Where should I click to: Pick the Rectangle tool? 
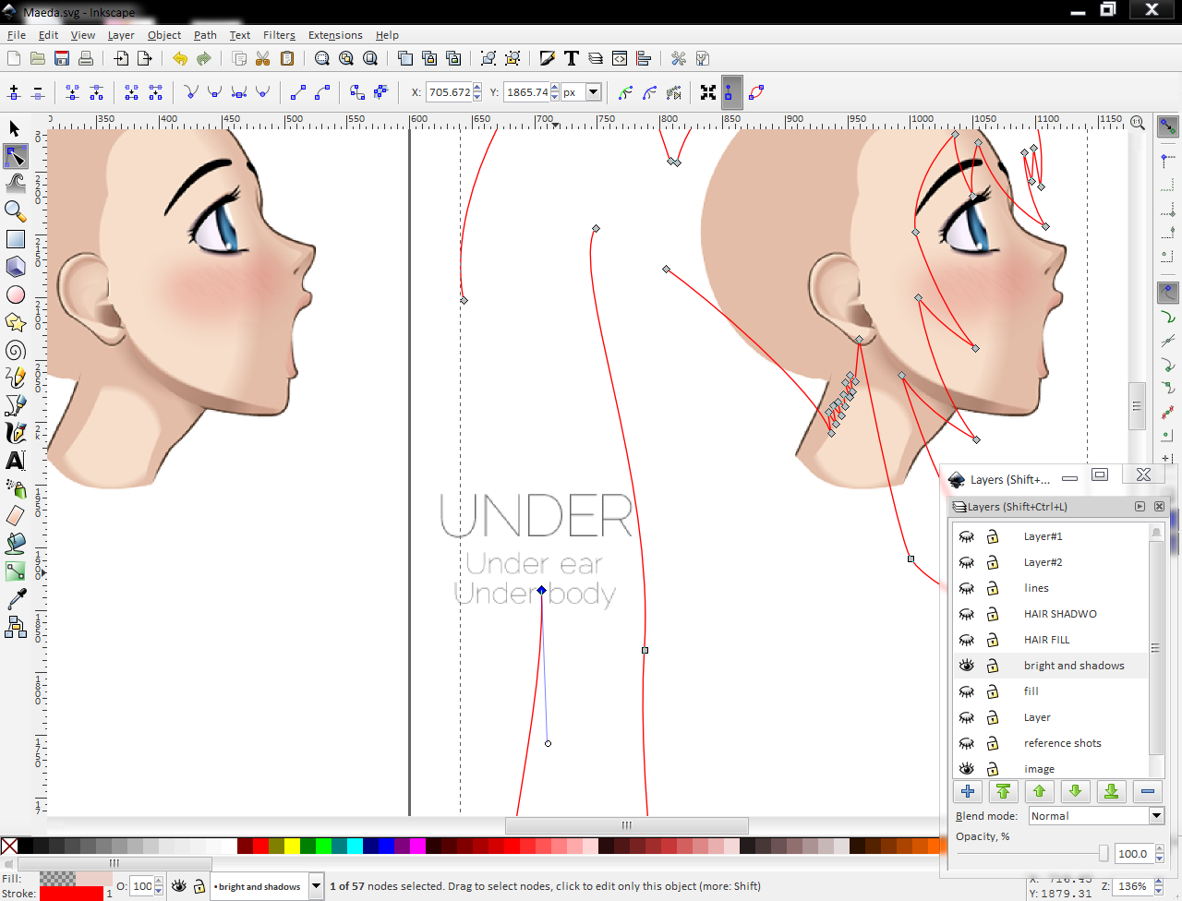[16, 239]
